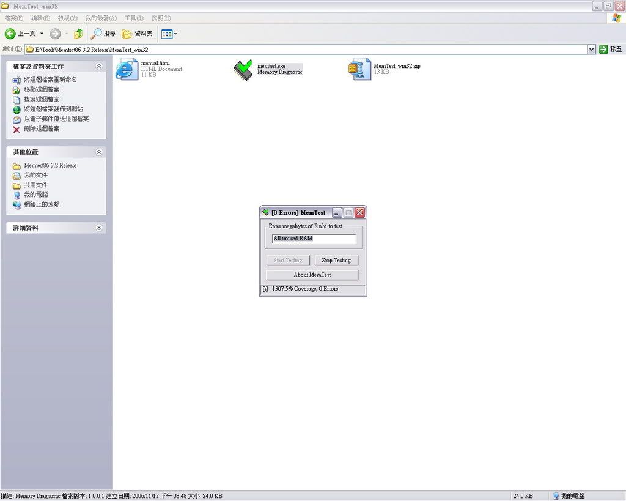The image size is (626, 501).
Task: Click the memtest.exe file name label
Action: click(x=271, y=66)
